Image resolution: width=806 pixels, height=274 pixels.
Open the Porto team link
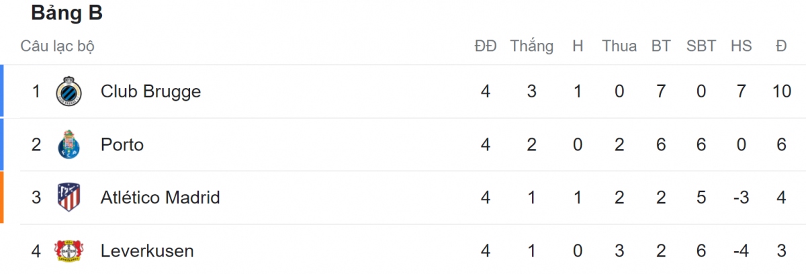tap(122, 144)
